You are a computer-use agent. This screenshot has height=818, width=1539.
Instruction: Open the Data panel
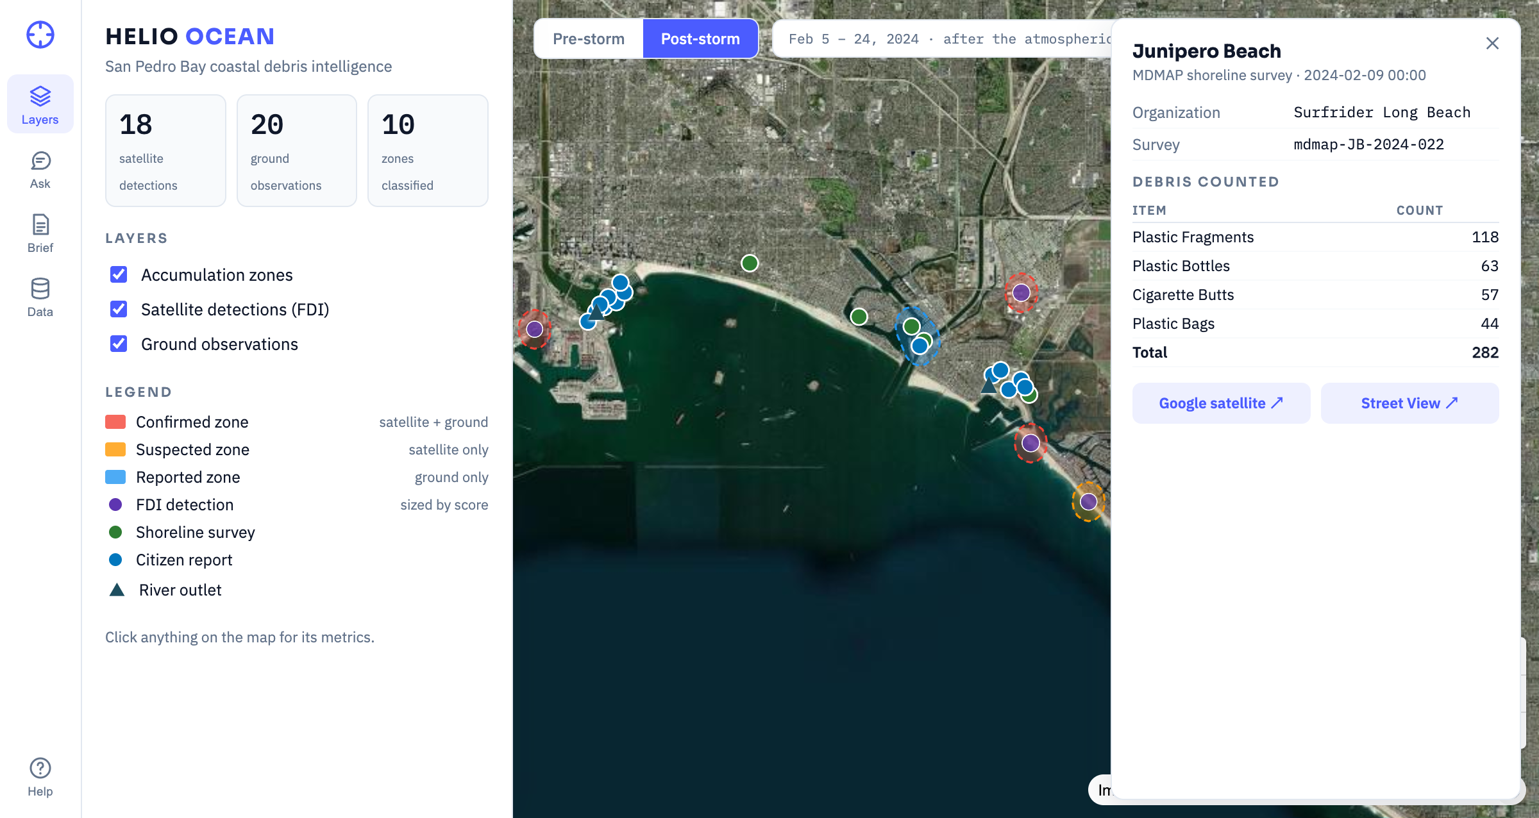click(x=40, y=297)
